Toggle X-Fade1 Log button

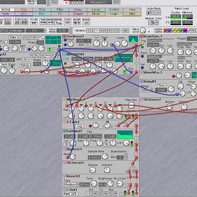pos(80,126)
